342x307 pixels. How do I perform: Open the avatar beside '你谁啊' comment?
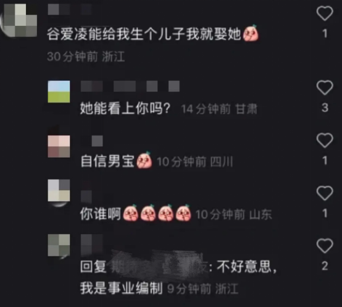click(x=59, y=190)
